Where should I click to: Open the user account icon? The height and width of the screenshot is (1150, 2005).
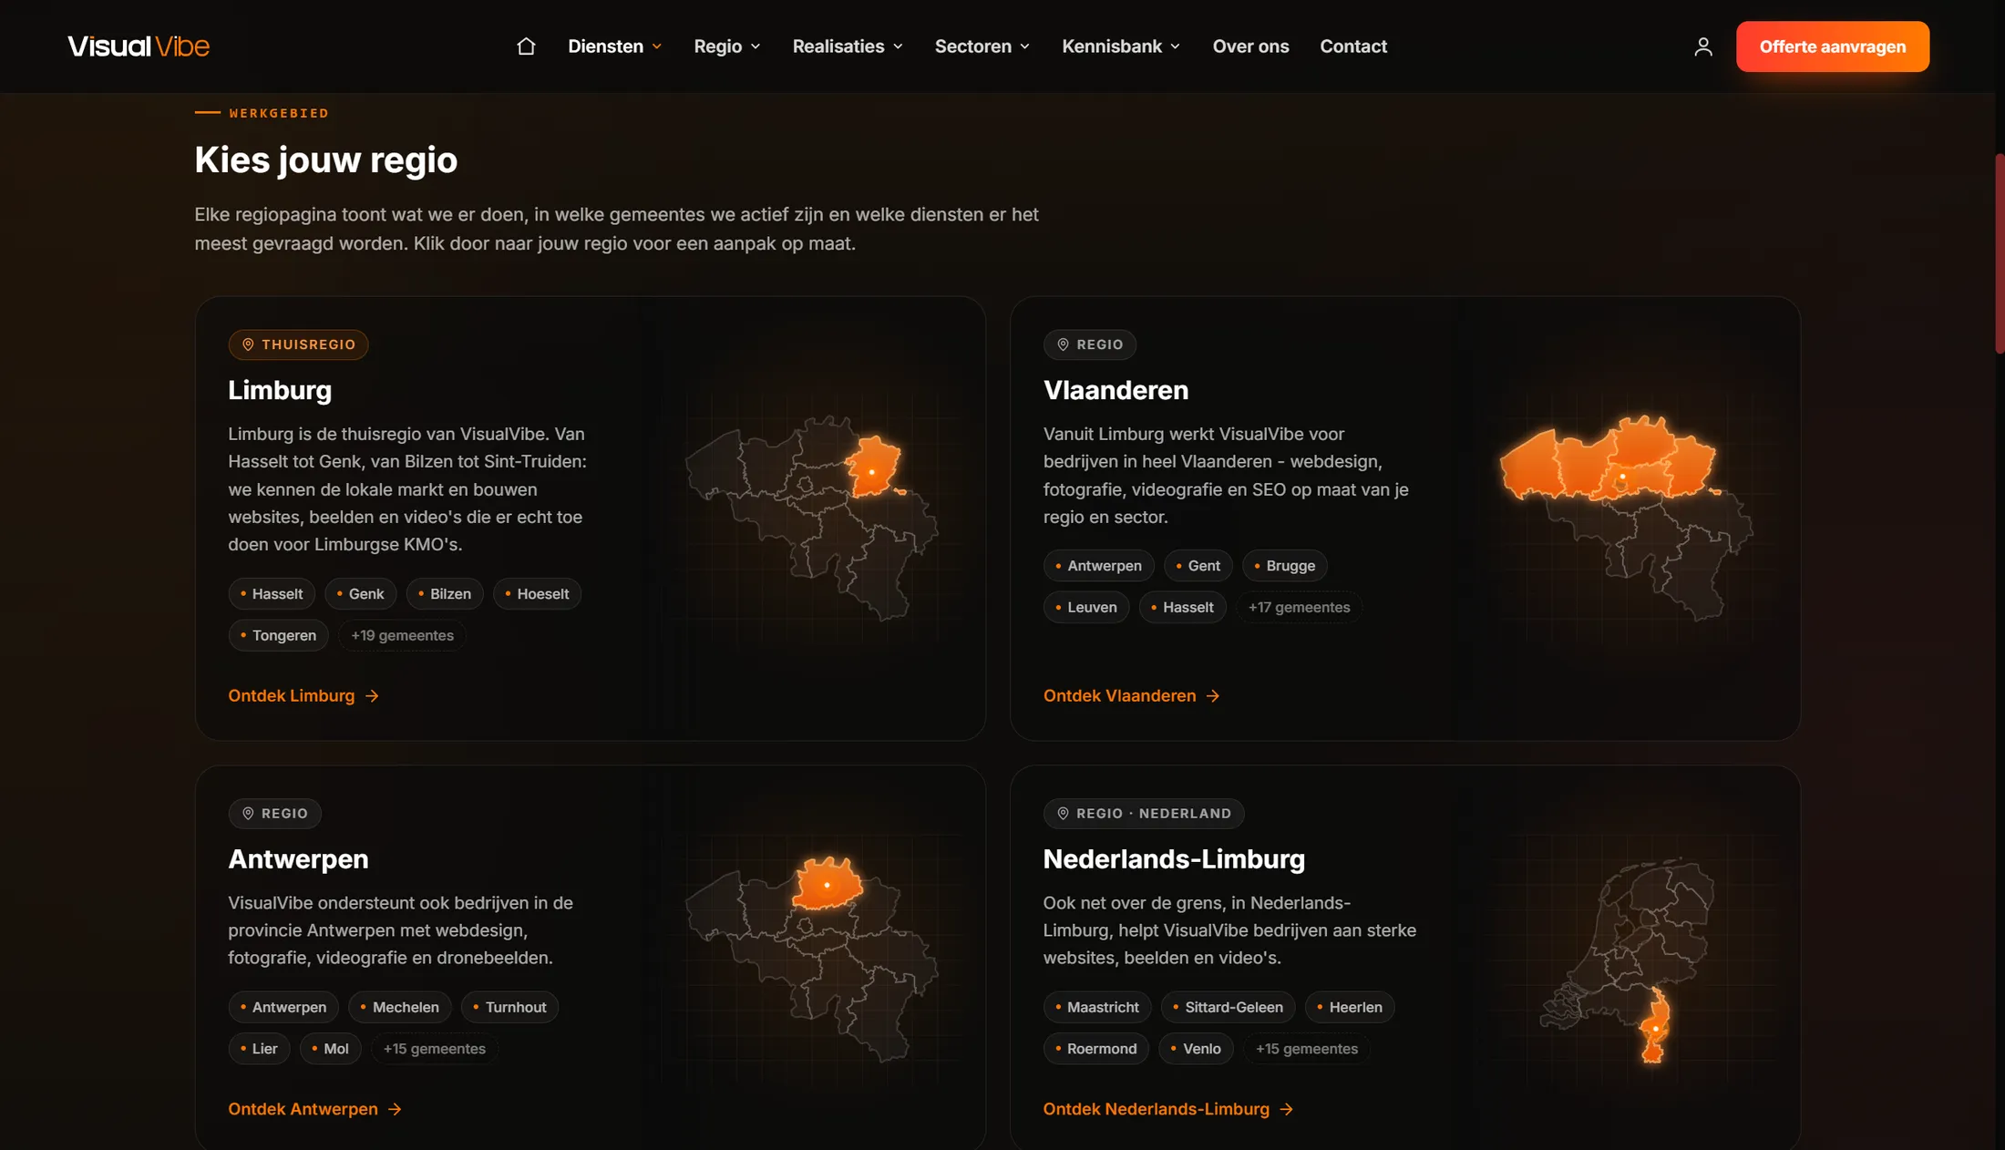[x=1702, y=46]
